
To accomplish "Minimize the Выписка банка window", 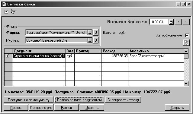I will [x=178, y=5].
